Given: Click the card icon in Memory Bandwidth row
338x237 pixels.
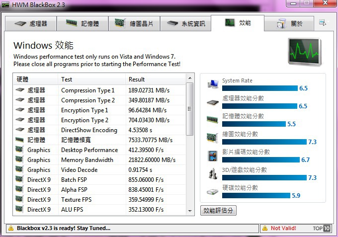Looking at the screenshot, I should point(19,159).
